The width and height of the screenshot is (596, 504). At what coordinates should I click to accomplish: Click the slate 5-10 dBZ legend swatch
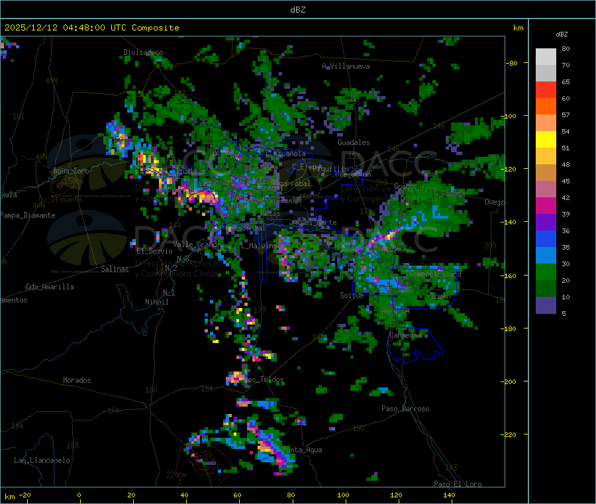click(x=546, y=305)
